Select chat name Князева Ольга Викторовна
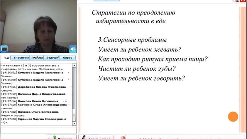Screen dimensions: 247x139 (x=38, y=112)
